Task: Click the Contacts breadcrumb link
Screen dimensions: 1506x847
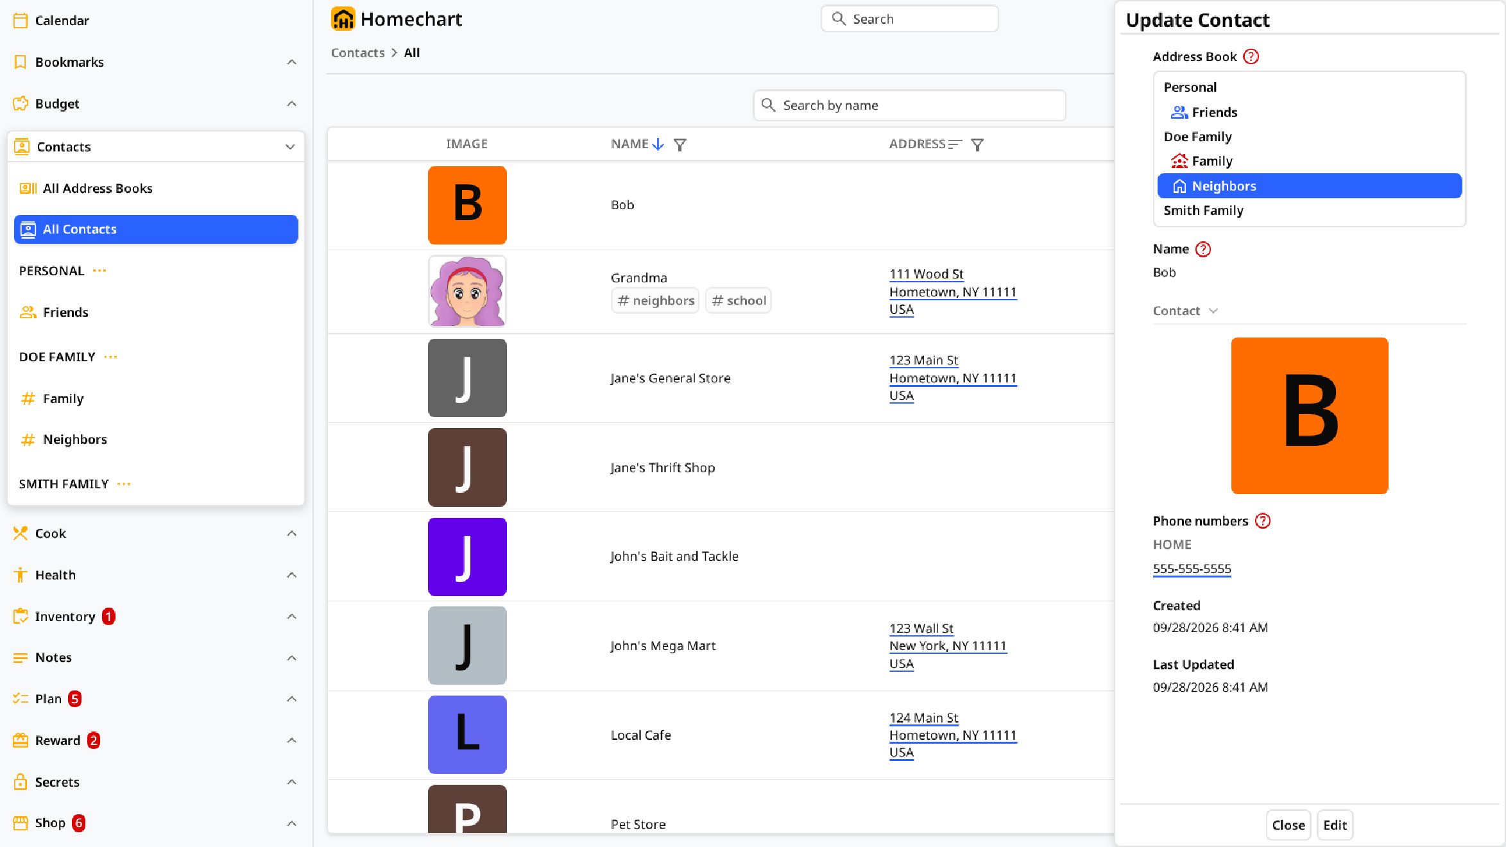Action: (x=357, y=53)
